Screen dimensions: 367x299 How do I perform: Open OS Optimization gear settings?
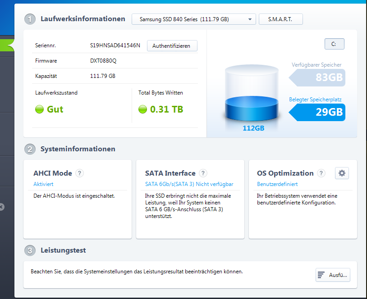[342, 173]
